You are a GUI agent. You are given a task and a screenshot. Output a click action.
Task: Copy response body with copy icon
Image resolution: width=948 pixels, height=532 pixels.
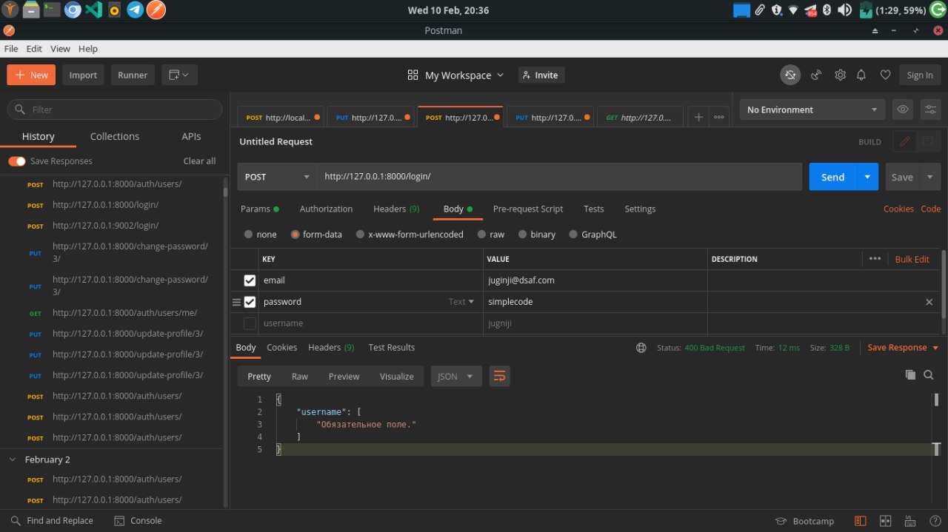(910, 375)
